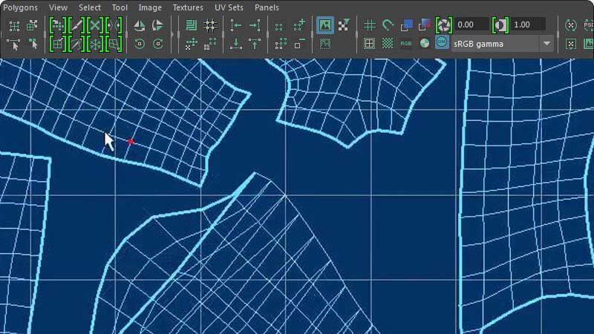Toggle checkered tile display
594x334 pixels.
[388, 44]
